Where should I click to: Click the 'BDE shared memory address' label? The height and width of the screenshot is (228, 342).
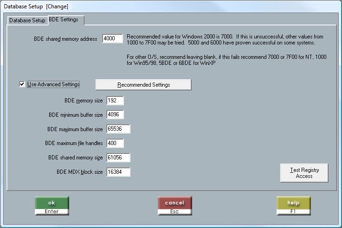[65, 39]
